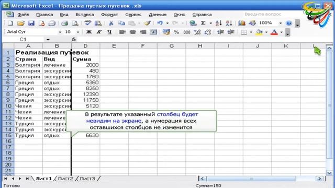The height and width of the screenshot is (188, 335).
Task: Open the Drawing toolbar icon
Action: [252, 23]
